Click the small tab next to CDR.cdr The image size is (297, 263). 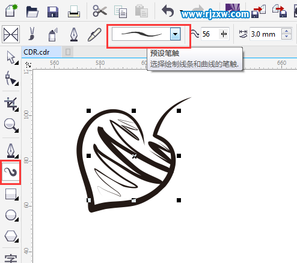coord(68,52)
